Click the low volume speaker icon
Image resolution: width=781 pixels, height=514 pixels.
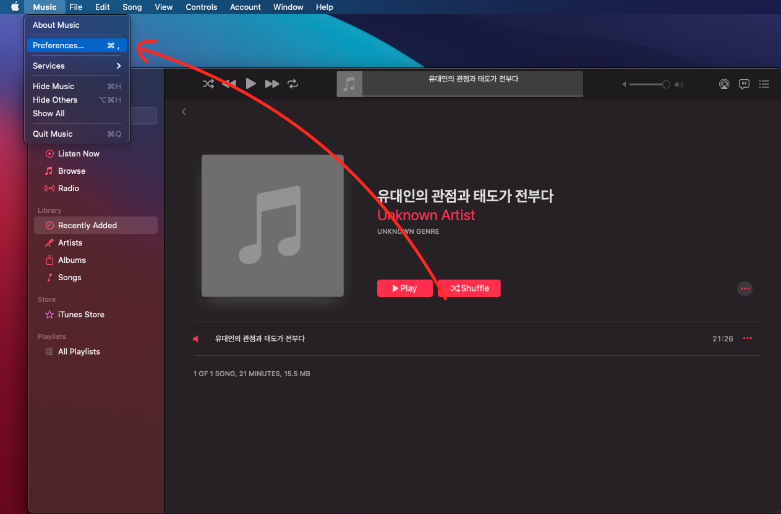(625, 84)
